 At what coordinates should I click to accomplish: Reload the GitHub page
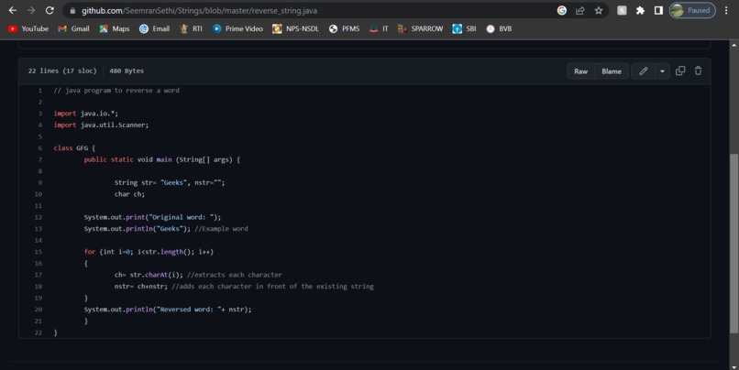click(50, 10)
